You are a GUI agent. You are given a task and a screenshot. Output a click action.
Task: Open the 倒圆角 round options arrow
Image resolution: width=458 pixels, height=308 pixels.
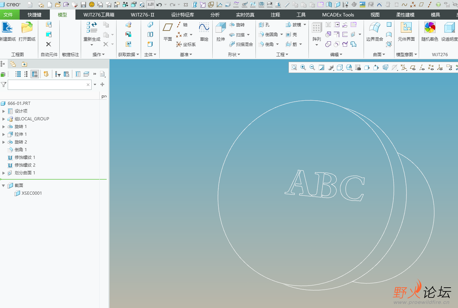click(281, 35)
